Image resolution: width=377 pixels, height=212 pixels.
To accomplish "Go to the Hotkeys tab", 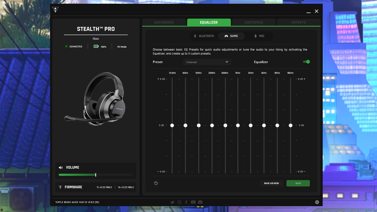I will point(299,22).
